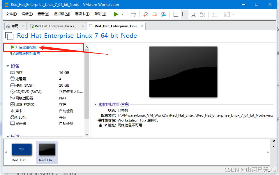Image resolution: width=279 pixels, height=175 pixels.
Task: Select the 处理器 device row
Action: 46,79
